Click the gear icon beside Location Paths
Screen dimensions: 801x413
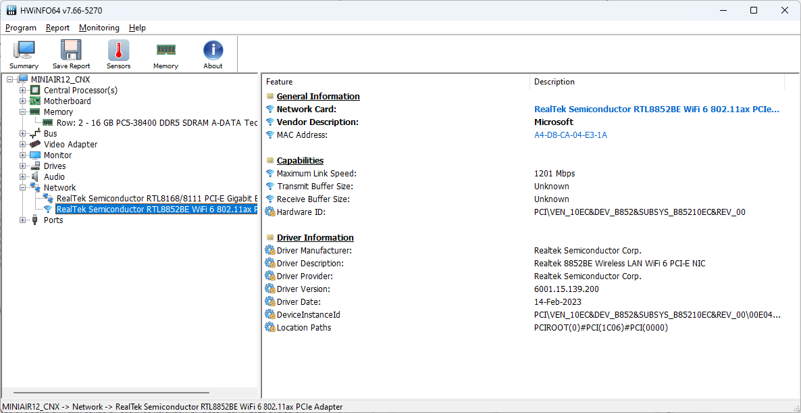pos(270,327)
